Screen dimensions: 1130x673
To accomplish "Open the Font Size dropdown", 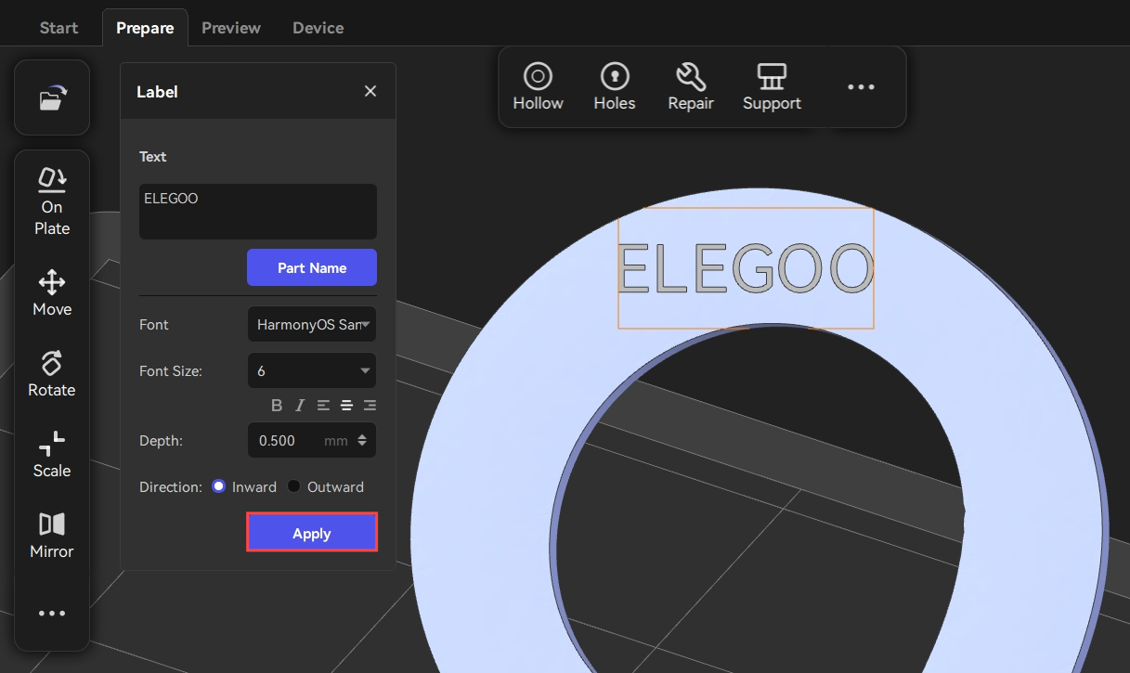I will 312,370.
